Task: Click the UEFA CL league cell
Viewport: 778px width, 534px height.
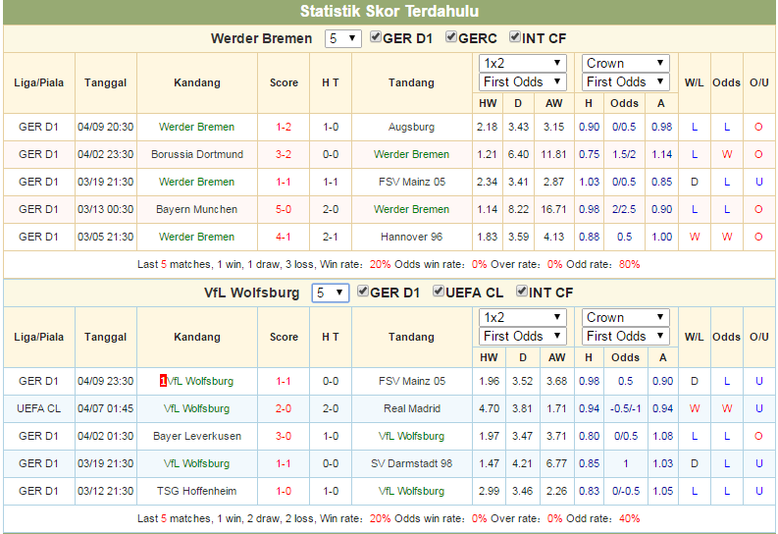Action: (38, 408)
